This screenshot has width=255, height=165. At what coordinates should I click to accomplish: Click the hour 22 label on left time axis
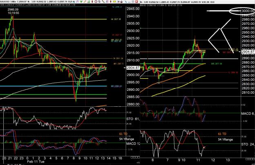[x=16, y=158]
